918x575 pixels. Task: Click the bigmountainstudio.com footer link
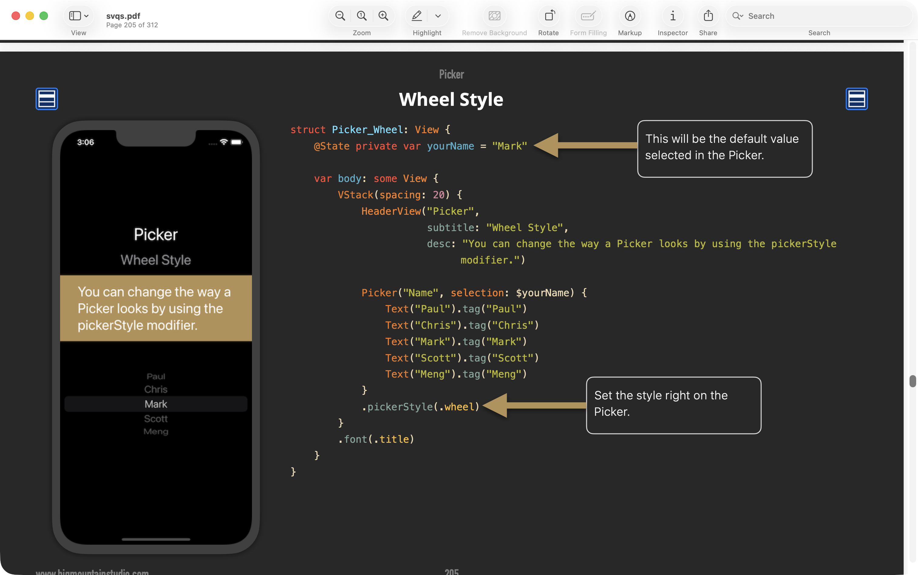pos(92,572)
